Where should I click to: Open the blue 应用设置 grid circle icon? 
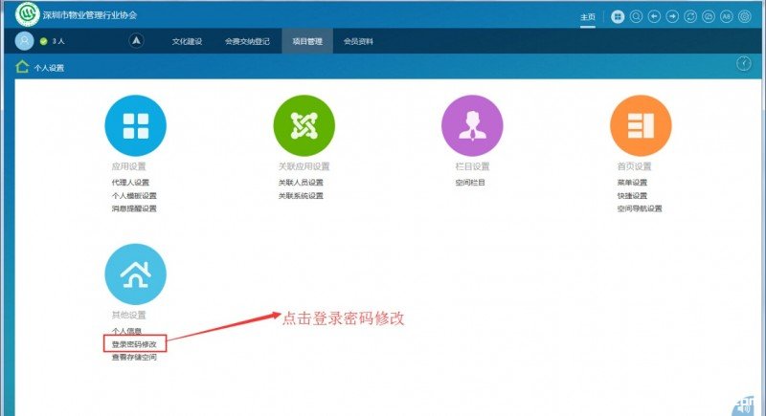[135, 125]
